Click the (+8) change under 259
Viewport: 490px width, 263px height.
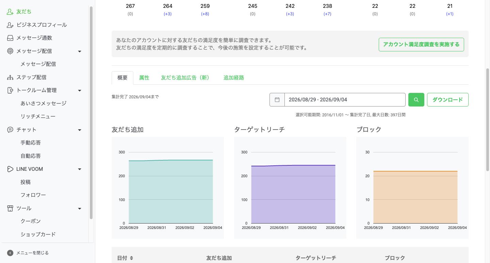pyautogui.click(x=205, y=14)
